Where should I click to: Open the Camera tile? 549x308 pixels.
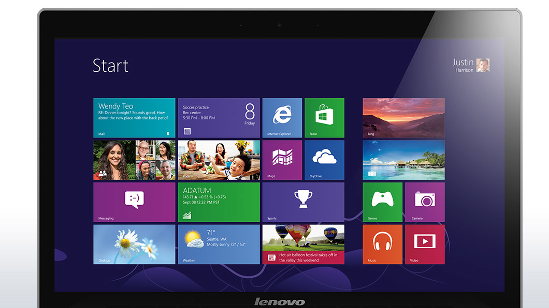tap(425, 202)
